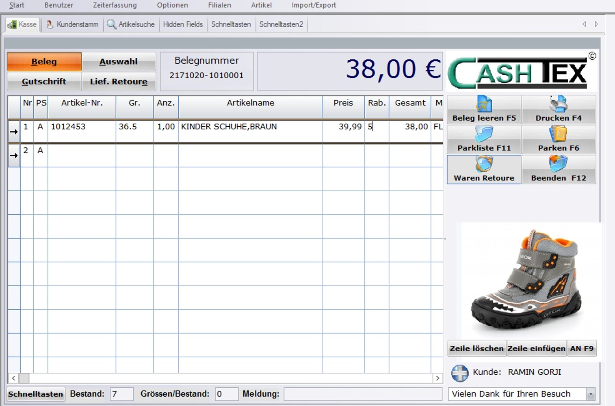Click the Parken F6 folder icon
This screenshot has height=406, width=615.
[559, 134]
